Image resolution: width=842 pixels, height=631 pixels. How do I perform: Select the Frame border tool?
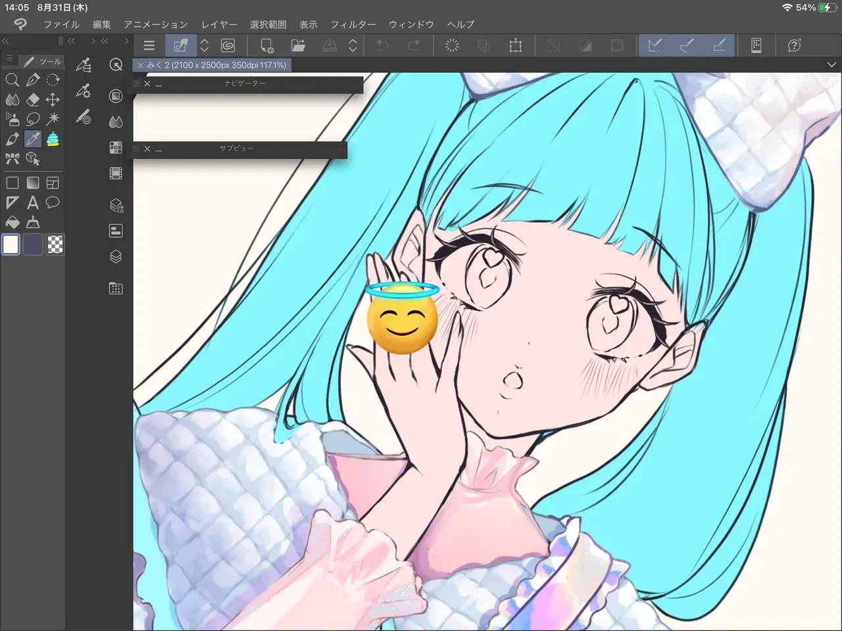pos(53,183)
